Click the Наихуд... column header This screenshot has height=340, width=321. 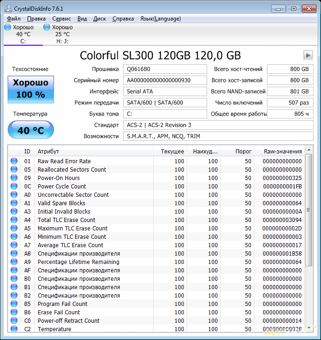click(x=203, y=152)
